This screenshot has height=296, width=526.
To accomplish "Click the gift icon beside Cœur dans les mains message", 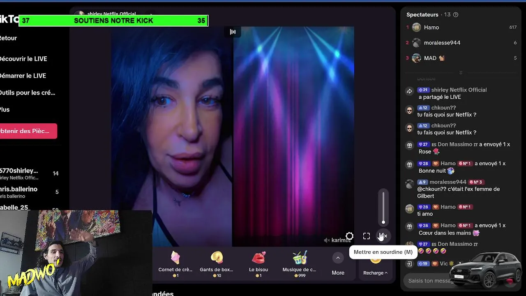I will tap(409, 227).
